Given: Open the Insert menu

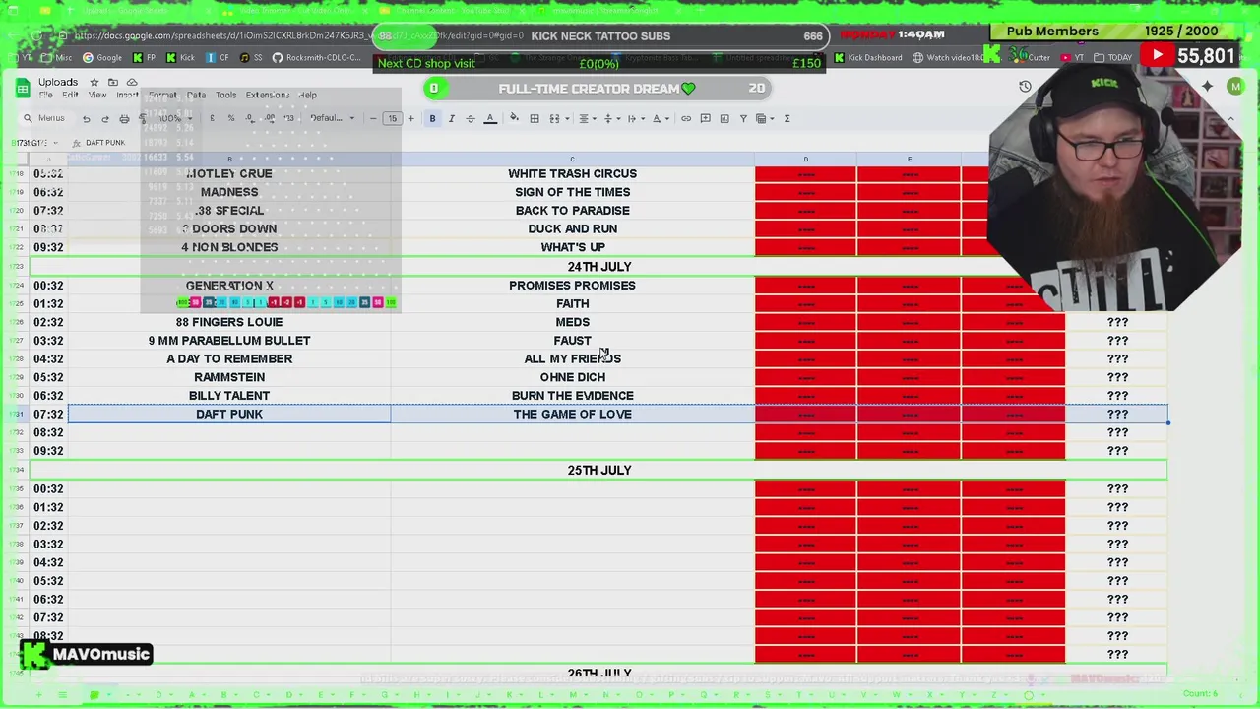Looking at the screenshot, I should (127, 96).
